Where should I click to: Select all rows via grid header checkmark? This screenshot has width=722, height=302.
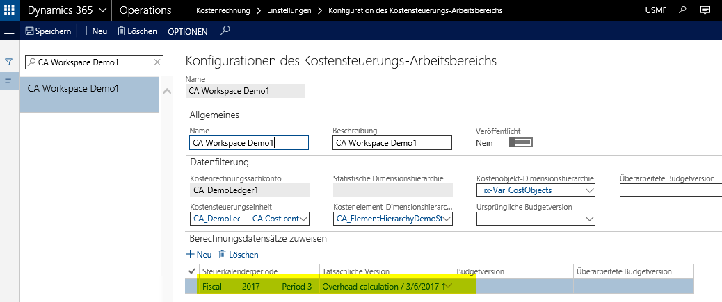pyautogui.click(x=192, y=271)
